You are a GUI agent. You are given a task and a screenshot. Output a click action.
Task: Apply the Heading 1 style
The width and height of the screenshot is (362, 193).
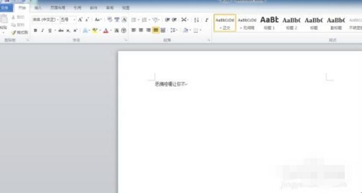click(269, 23)
